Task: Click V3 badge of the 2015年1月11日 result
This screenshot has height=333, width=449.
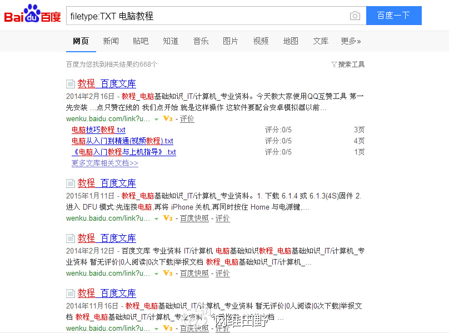Action: tap(167, 218)
